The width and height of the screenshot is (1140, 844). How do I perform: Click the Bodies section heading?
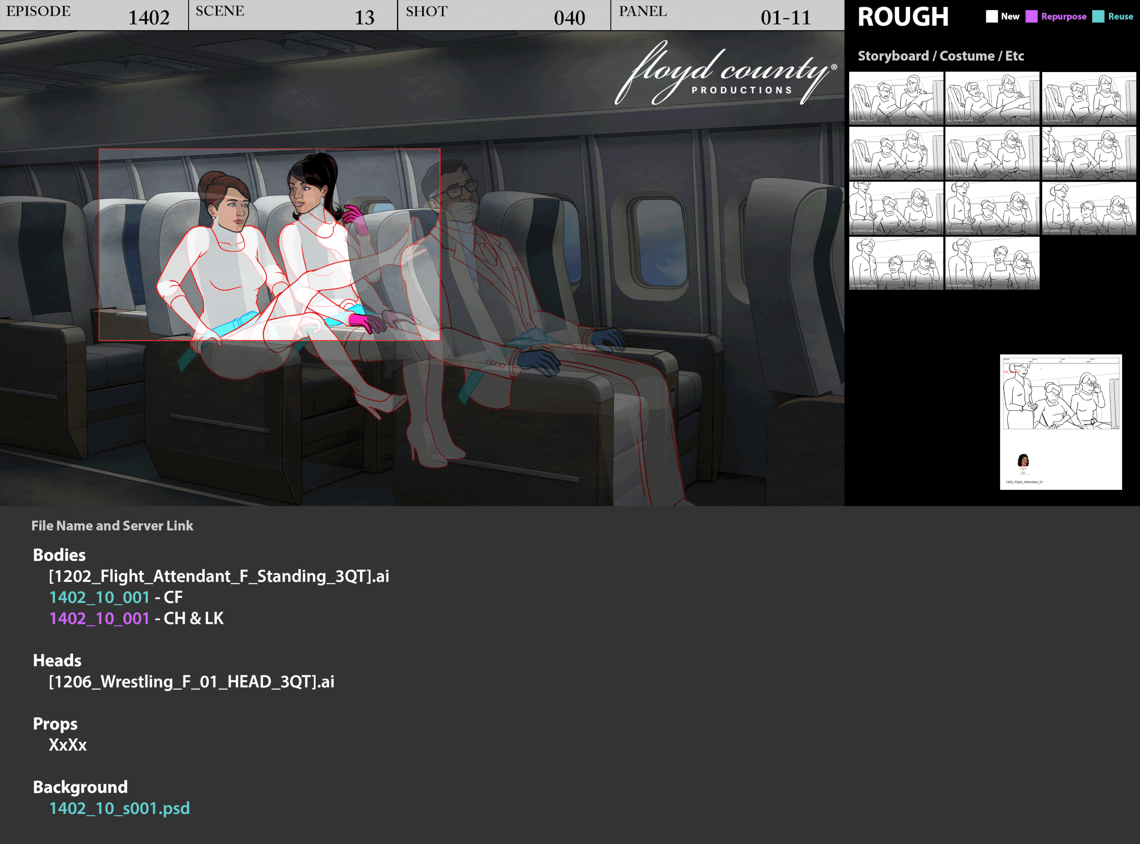click(x=59, y=555)
